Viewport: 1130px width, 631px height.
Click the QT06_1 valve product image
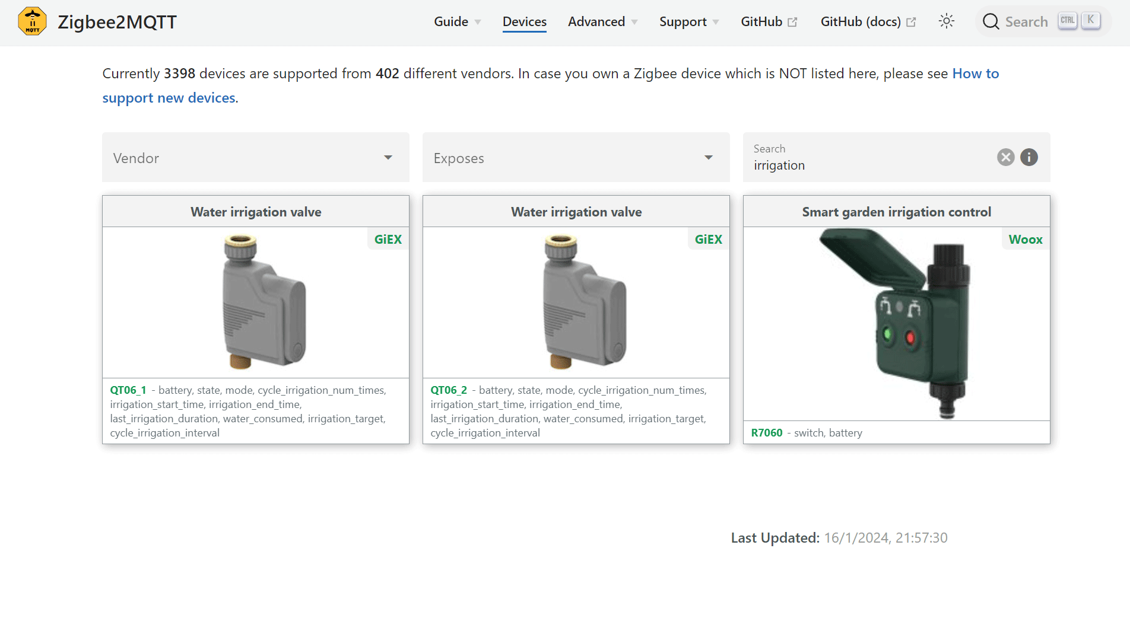264,301
